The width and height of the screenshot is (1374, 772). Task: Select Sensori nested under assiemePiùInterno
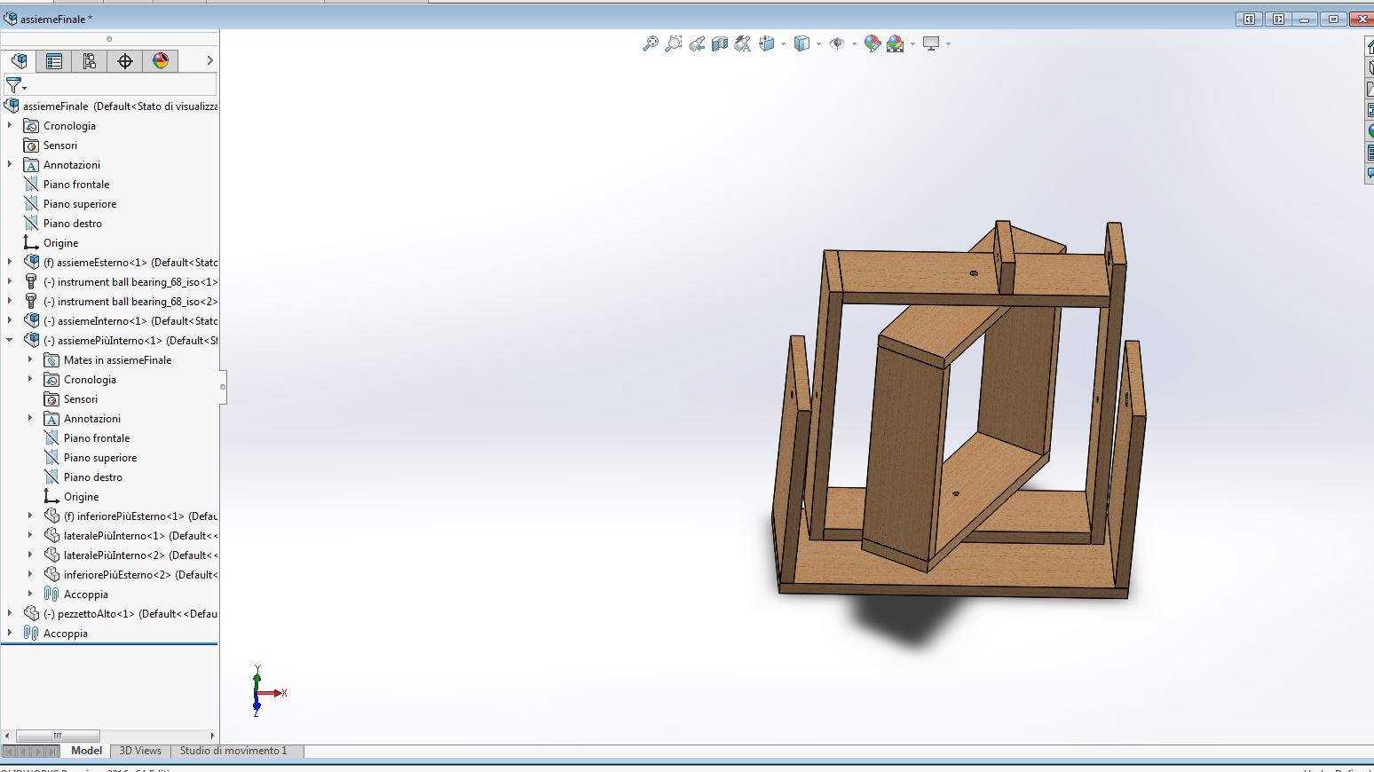[81, 398]
